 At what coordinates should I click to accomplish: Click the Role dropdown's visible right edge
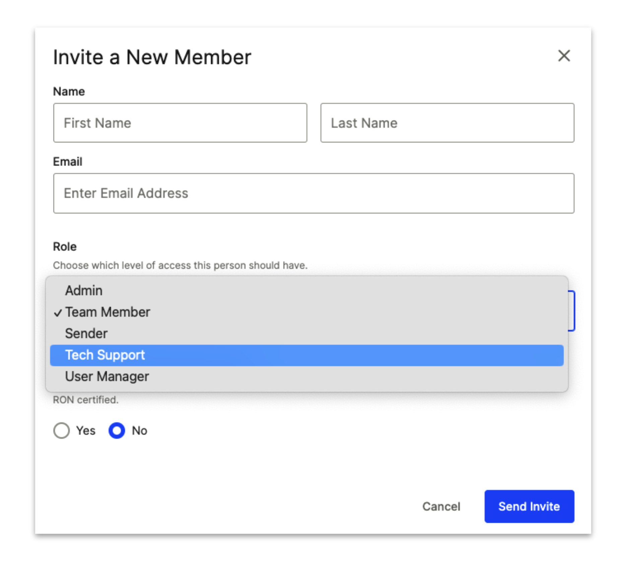click(571, 311)
